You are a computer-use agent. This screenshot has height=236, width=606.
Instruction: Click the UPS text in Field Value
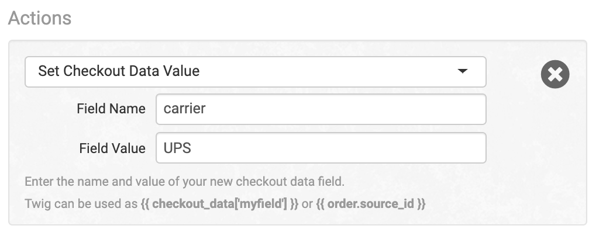point(177,148)
